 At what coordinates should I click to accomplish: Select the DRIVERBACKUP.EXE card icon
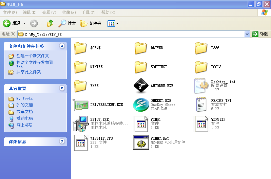click(x=80, y=105)
